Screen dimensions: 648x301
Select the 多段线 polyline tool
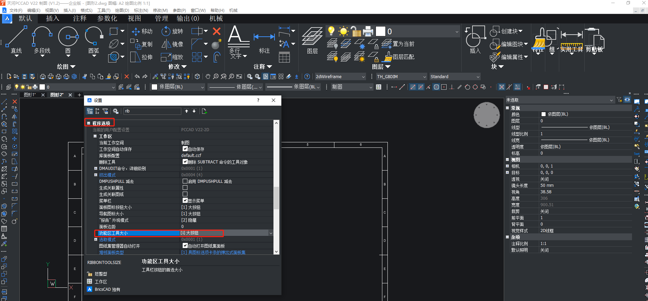[42, 40]
